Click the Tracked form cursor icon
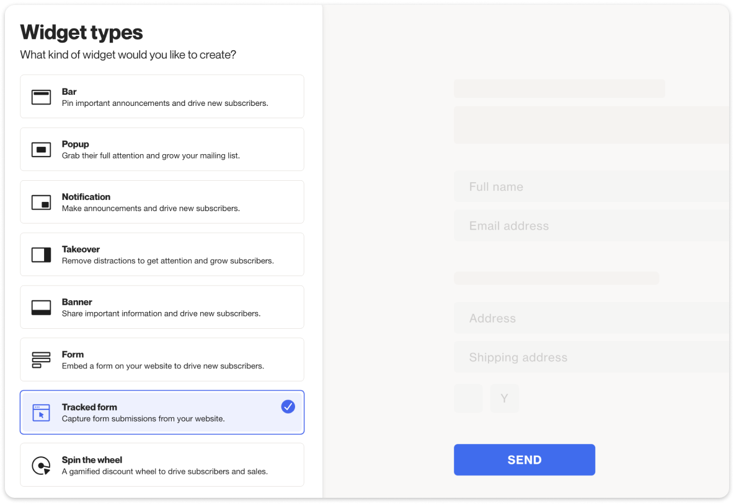744x504 pixels. [x=41, y=413]
